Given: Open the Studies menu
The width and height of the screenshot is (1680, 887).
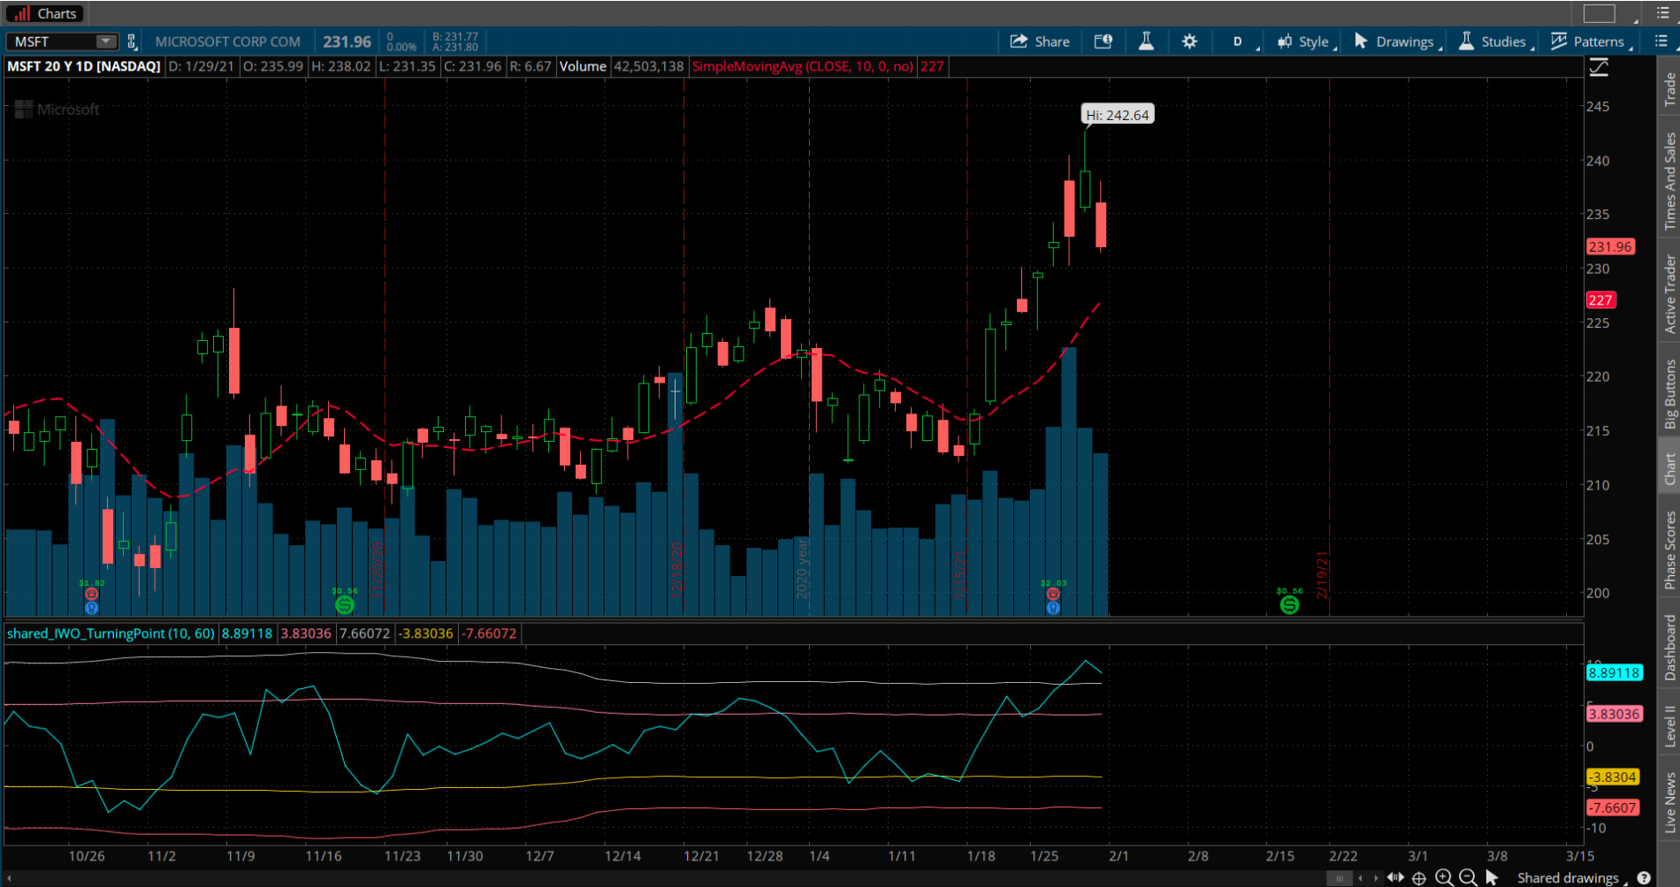Looking at the screenshot, I should point(1496,42).
